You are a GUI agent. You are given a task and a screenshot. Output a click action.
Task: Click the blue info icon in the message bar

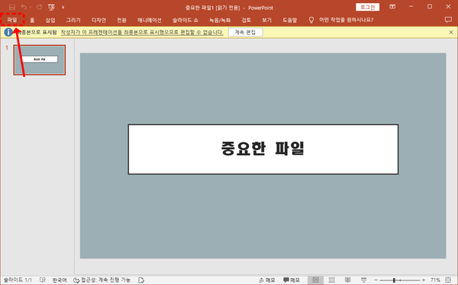pos(8,32)
